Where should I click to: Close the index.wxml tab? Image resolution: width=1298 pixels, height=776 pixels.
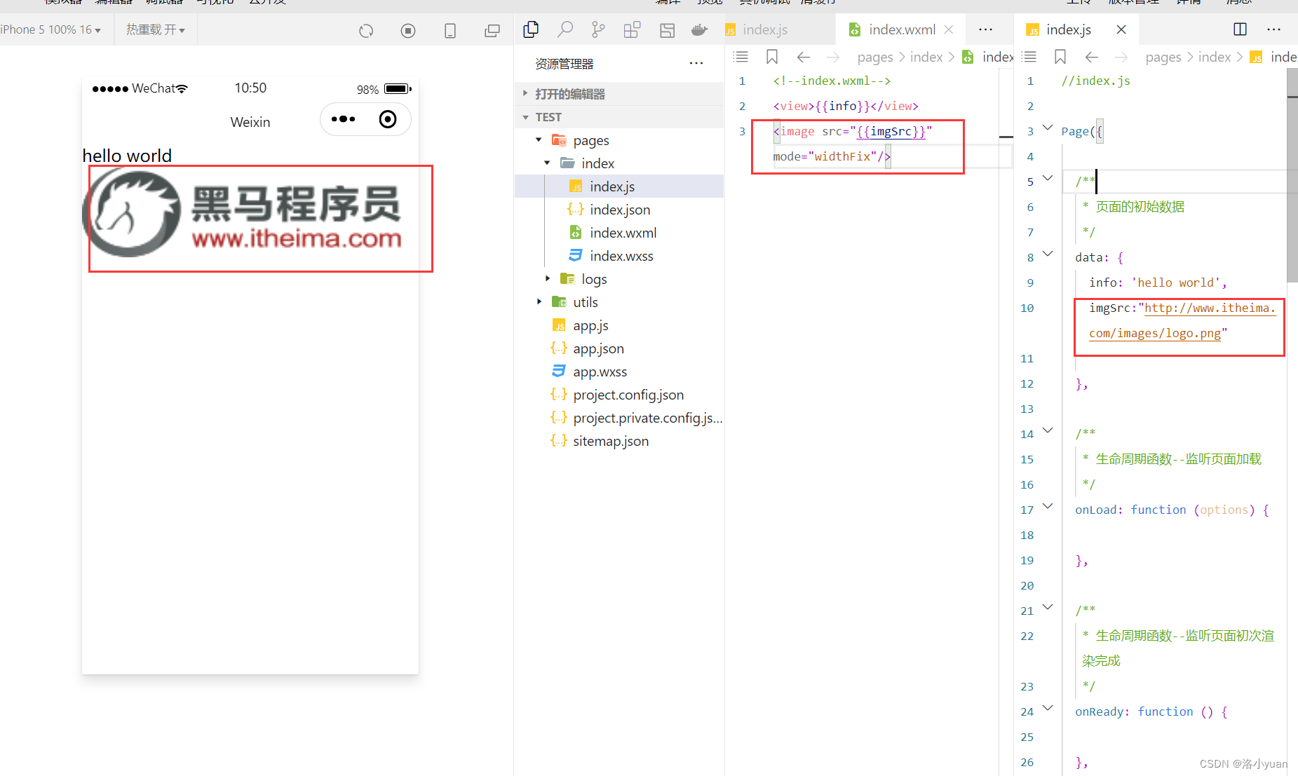[x=949, y=29]
